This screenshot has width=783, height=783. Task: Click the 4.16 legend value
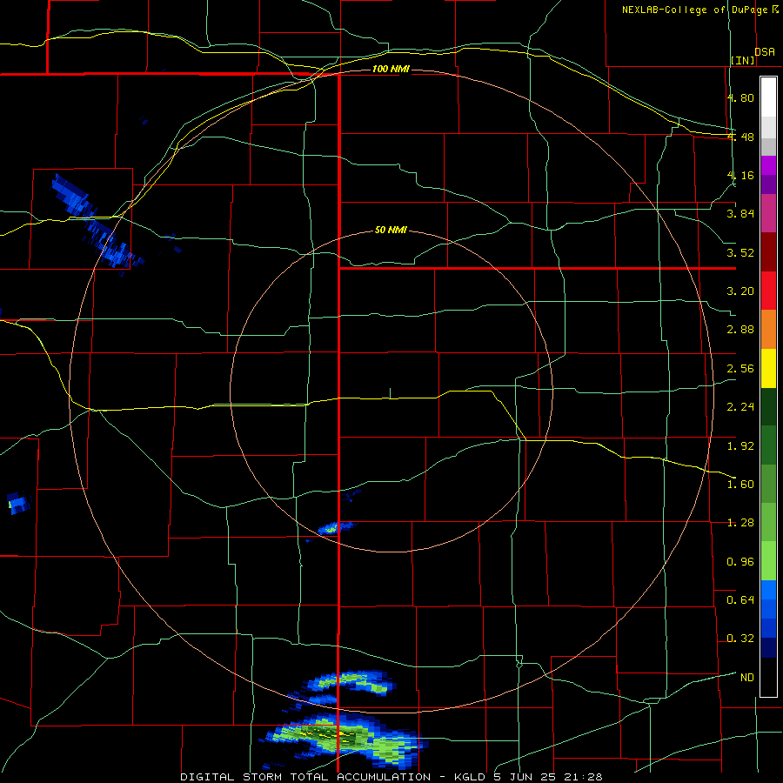pos(740,175)
